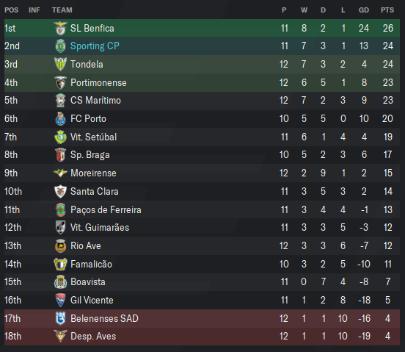Open the CS Marítimo team link
Viewport: 405px width, 352px height.
(95, 101)
